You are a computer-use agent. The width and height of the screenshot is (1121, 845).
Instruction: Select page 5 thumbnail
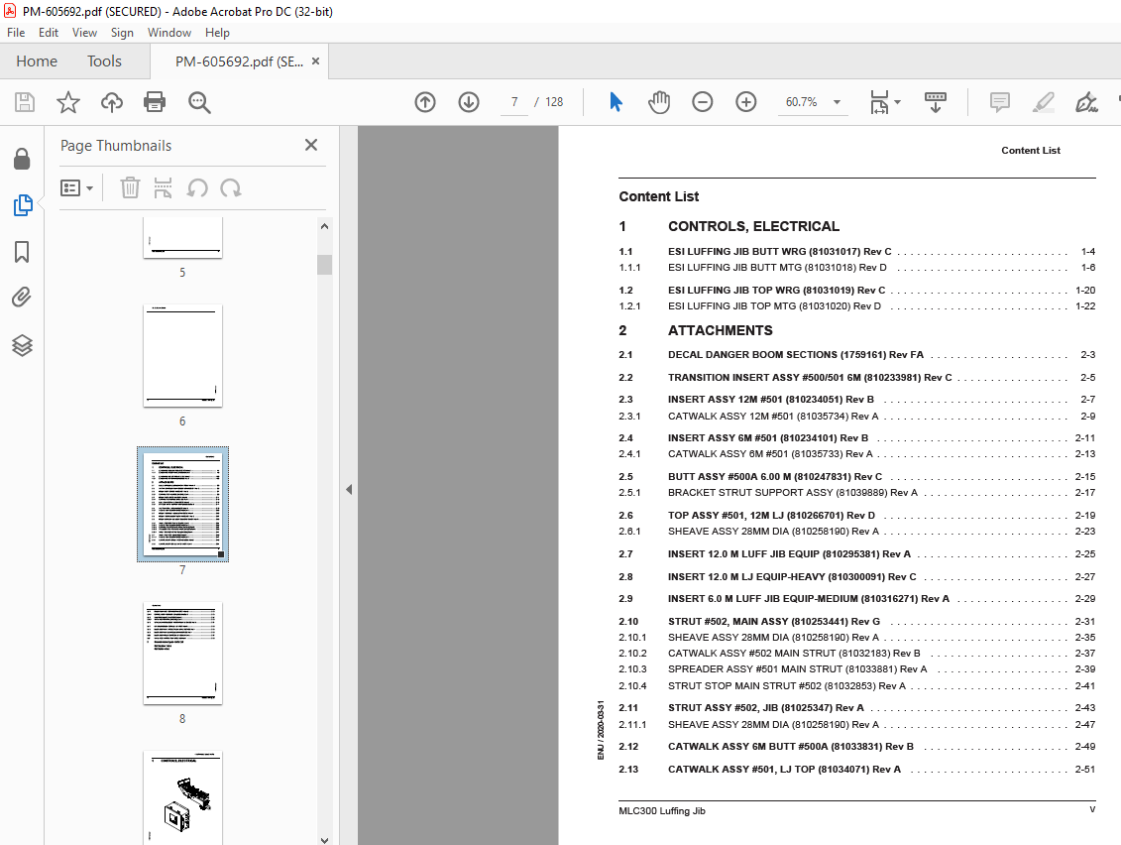tap(182, 238)
